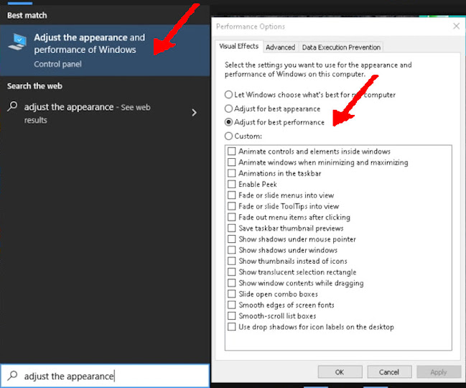Check 'Show window contents while dragging'
This screenshot has height=388, width=466.
click(x=231, y=283)
